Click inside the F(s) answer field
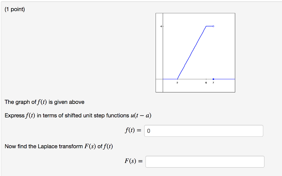The image size is (282, 176). click(x=205, y=162)
